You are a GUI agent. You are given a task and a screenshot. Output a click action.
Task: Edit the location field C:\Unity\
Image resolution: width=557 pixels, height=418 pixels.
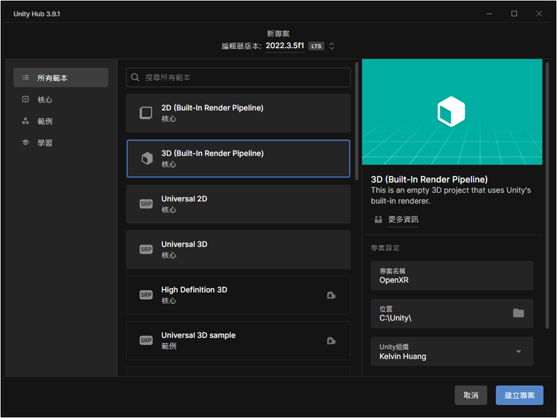(x=452, y=313)
